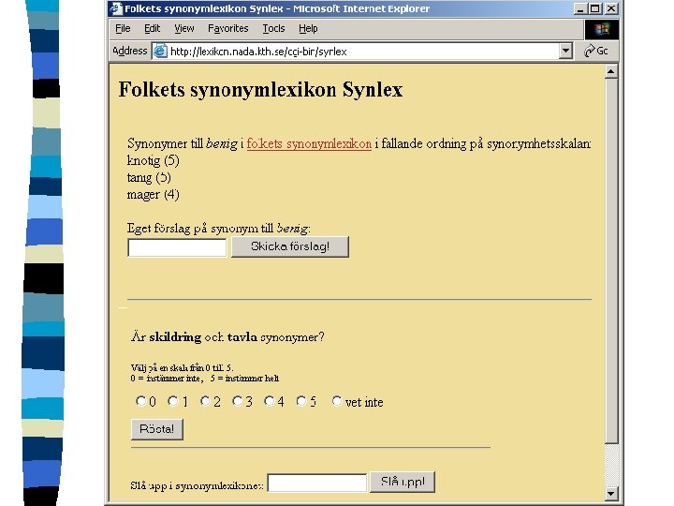Click the Go arrow button

coord(595,51)
